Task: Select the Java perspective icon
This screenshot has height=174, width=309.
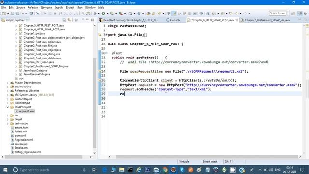Action: 300,14
